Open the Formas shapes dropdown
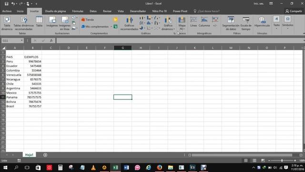The image size is (305, 172). pyautogui.click(x=74, y=18)
